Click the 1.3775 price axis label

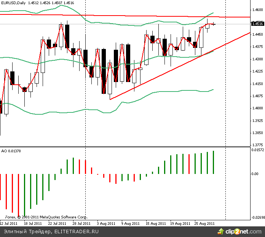click(x=258, y=145)
